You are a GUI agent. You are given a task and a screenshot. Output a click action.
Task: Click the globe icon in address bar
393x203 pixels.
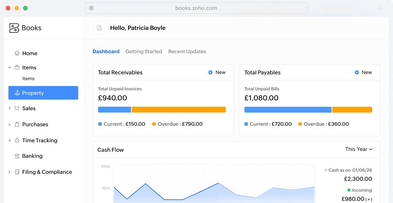(x=91, y=8)
